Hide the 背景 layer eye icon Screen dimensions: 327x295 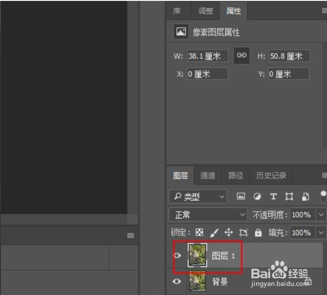click(177, 282)
